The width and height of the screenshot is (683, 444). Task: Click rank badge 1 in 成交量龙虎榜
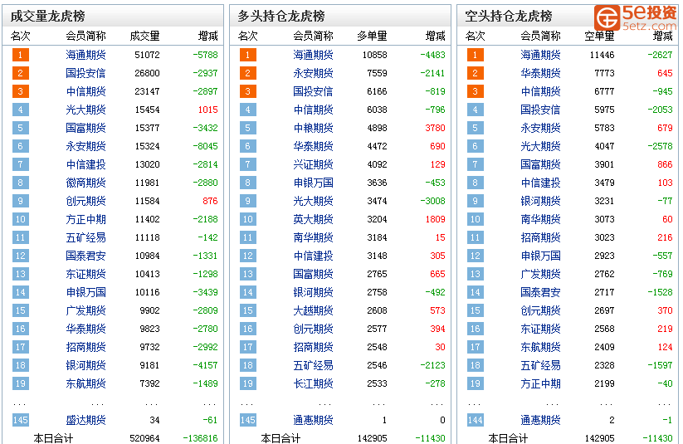[x=21, y=55]
